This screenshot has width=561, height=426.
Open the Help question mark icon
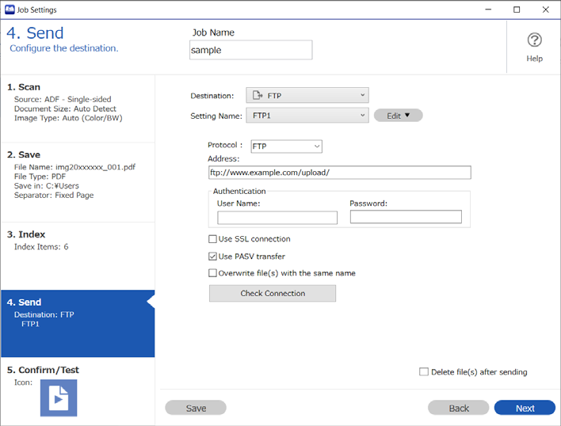coord(534,40)
